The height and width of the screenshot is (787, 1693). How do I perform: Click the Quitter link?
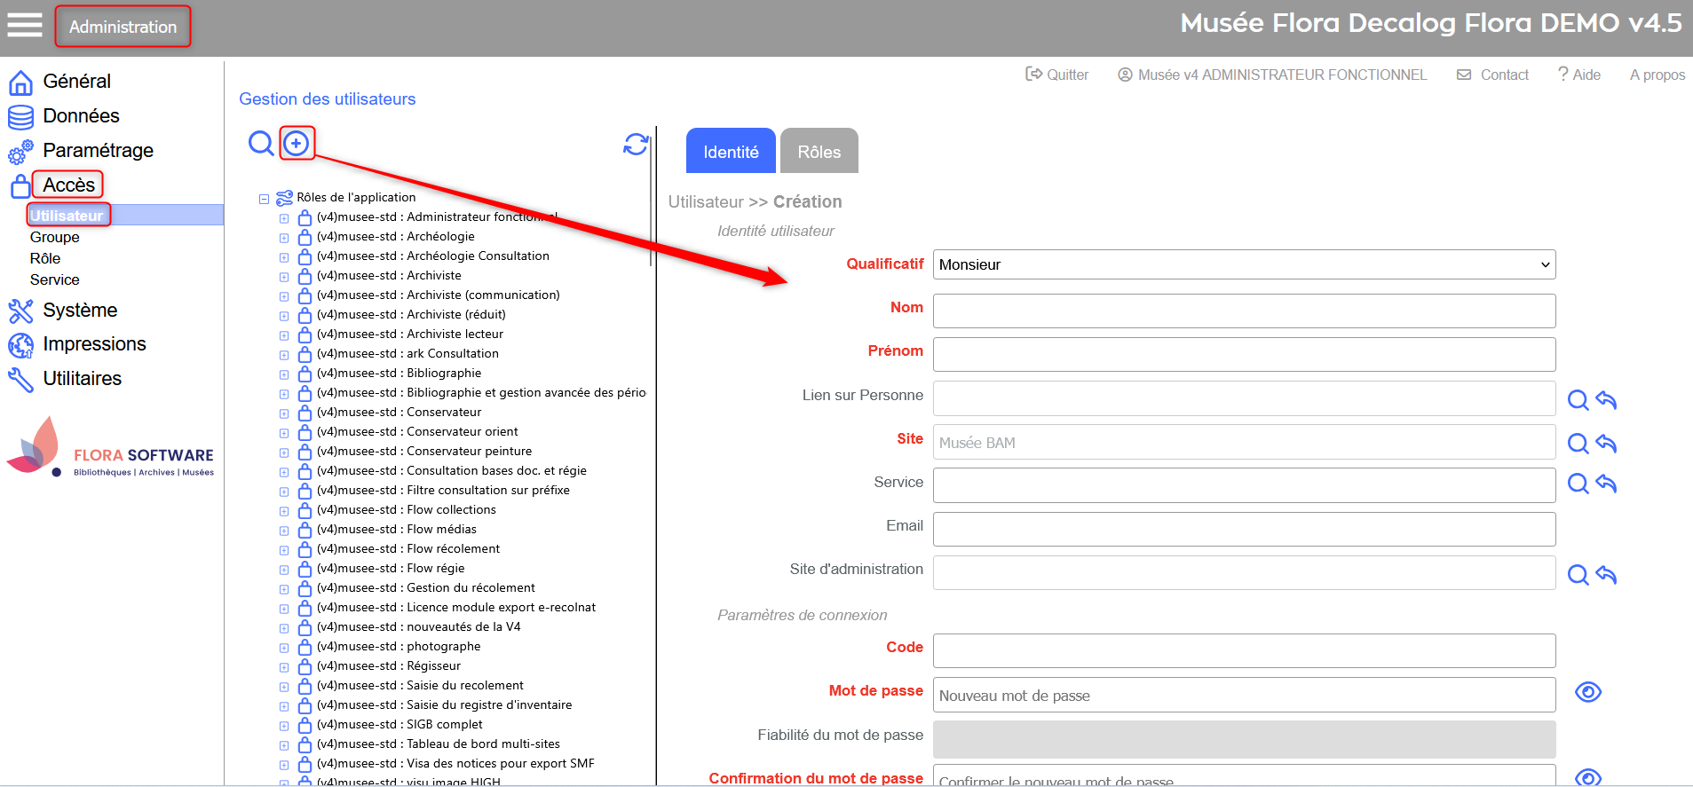(1057, 75)
